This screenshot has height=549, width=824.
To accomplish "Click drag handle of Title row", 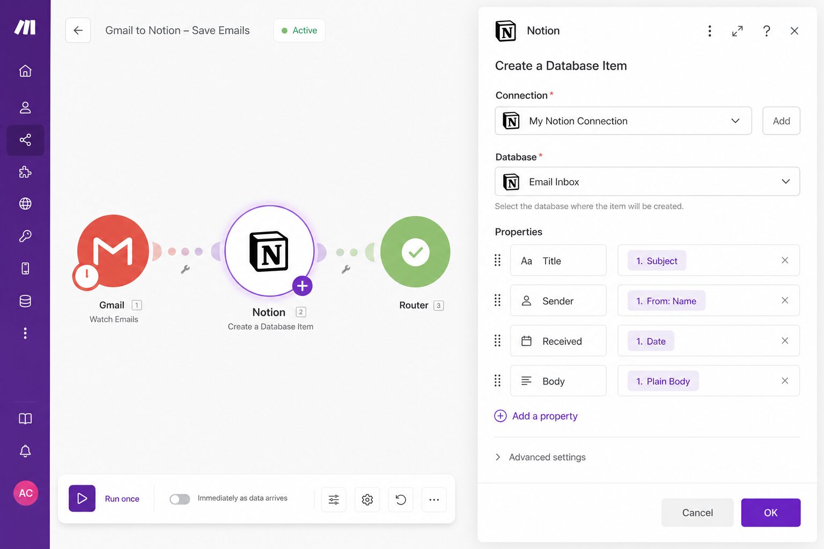I will pos(497,260).
